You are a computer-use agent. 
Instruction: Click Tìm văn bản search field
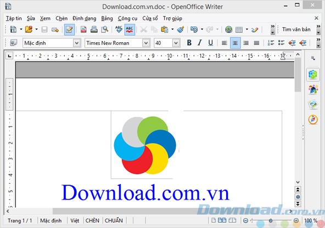click(296, 30)
